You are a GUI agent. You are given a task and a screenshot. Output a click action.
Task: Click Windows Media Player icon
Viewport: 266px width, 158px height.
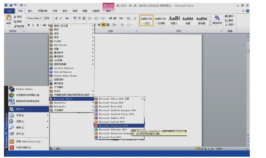[x=51, y=76]
